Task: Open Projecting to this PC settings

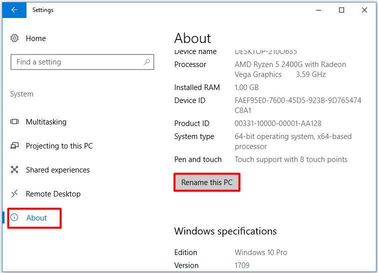Action: (59, 146)
